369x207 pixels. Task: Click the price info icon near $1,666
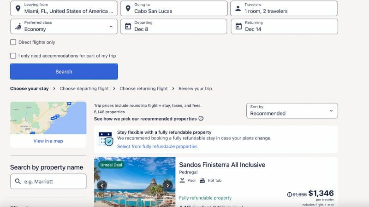(x=290, y=195)
